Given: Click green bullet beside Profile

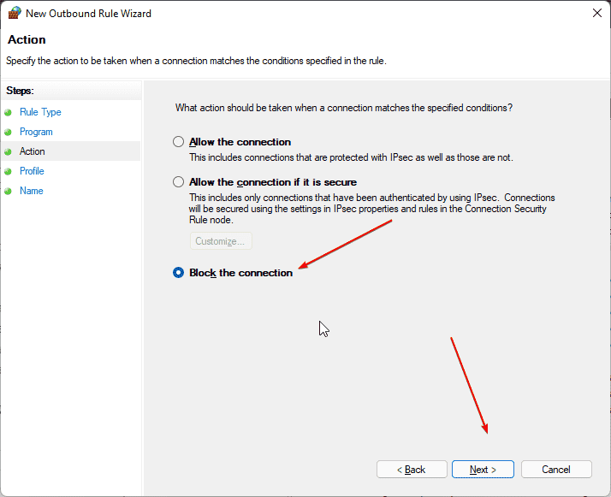Looking at the screenshot, I should pos(9,171).
